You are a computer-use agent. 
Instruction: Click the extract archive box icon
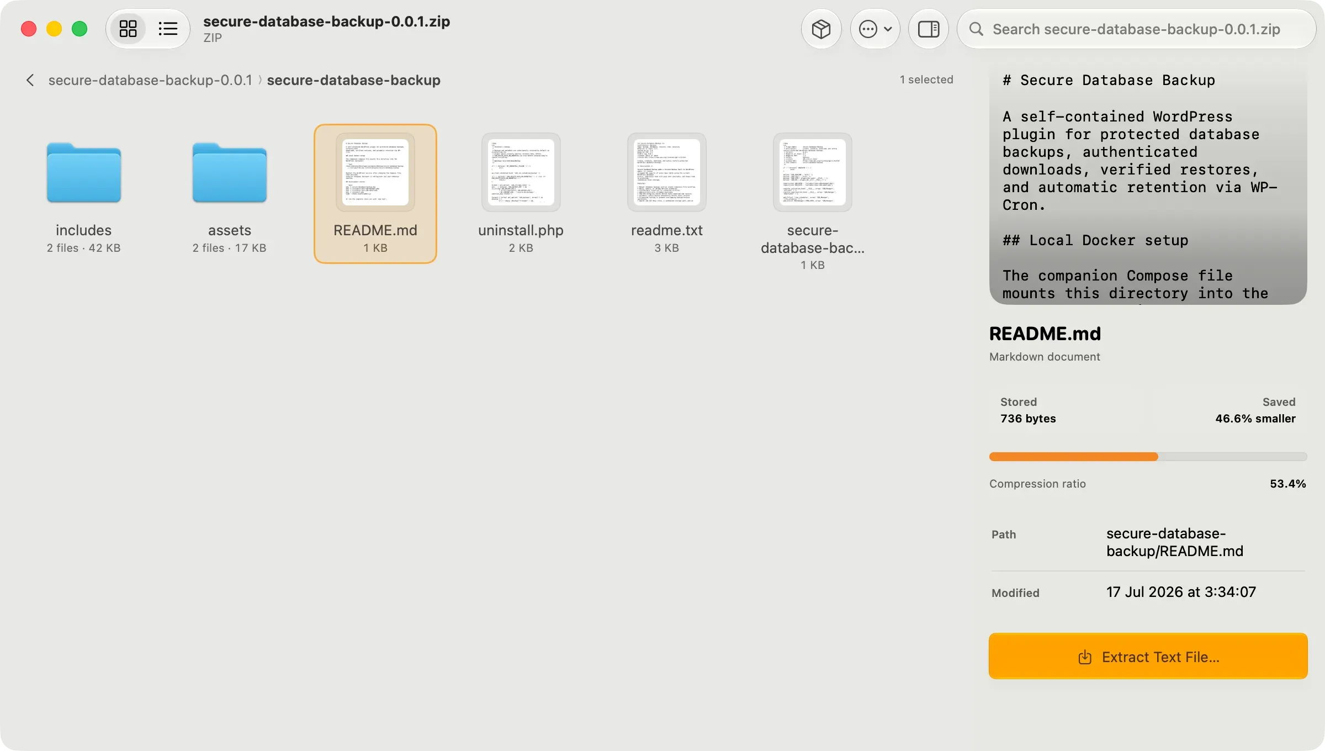coord(821,29)
